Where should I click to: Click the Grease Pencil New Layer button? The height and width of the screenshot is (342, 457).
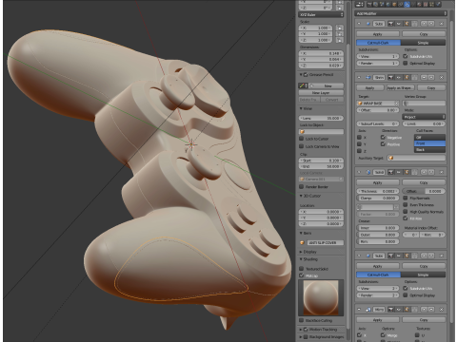[x=321, y=93]
